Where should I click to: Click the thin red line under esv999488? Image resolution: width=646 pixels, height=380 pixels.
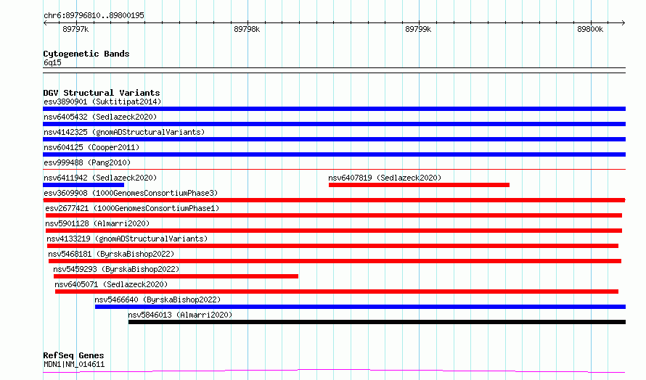coord(334,169)
